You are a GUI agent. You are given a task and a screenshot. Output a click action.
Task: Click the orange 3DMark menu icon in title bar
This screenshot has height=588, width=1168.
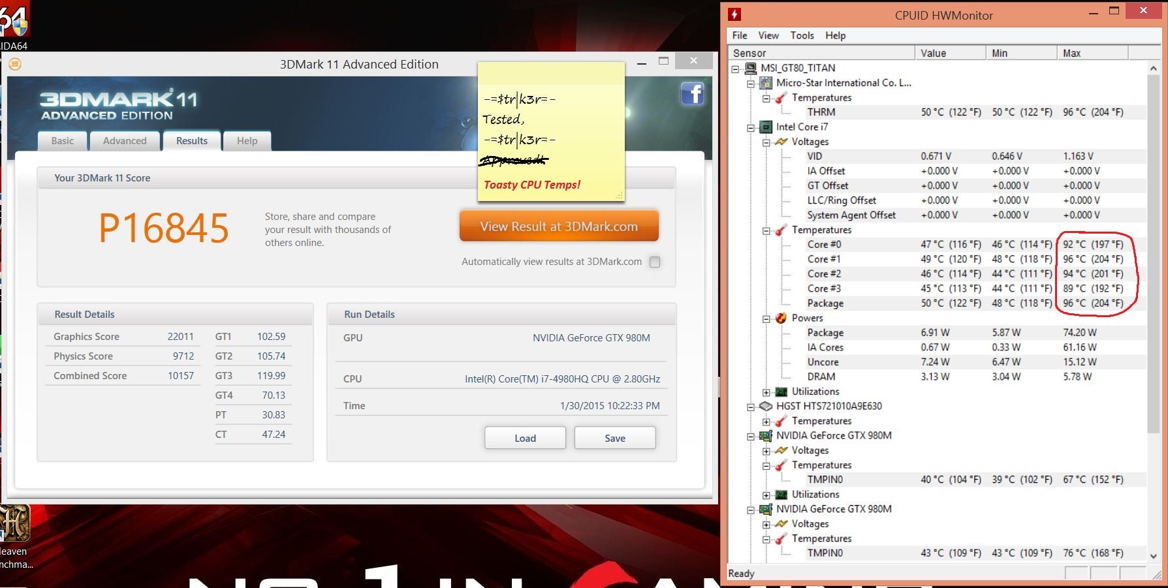[x=15, y=64]
